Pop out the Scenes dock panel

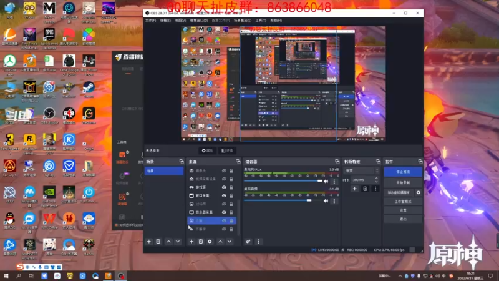[182, 162]
